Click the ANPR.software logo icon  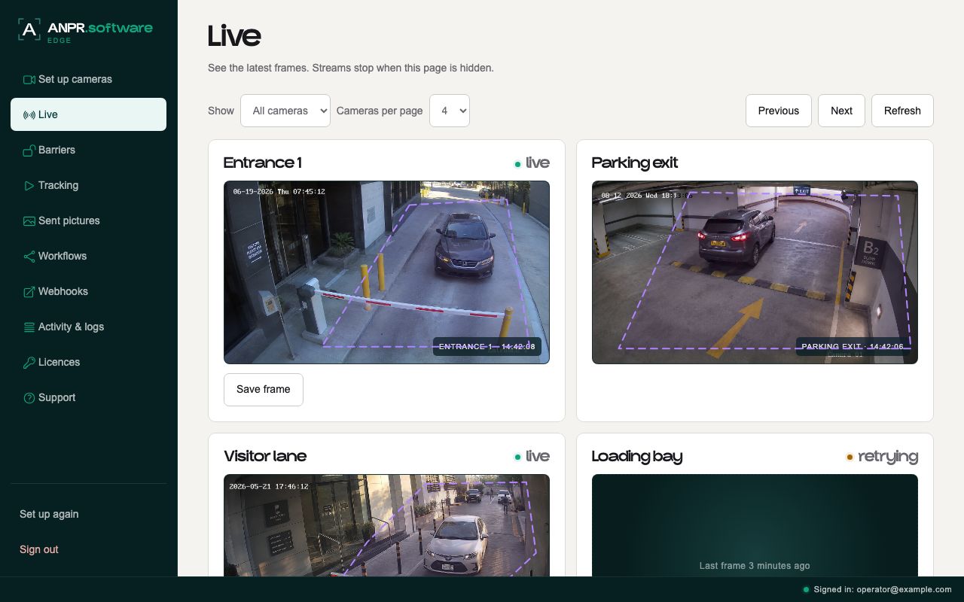coord(29,29)
